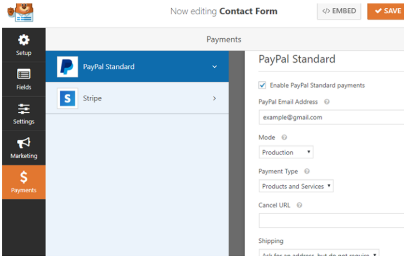
Task: Toggle Enable PayPal Standard payments checkbox
Action: pyautogui.click(x=262, y=85)
